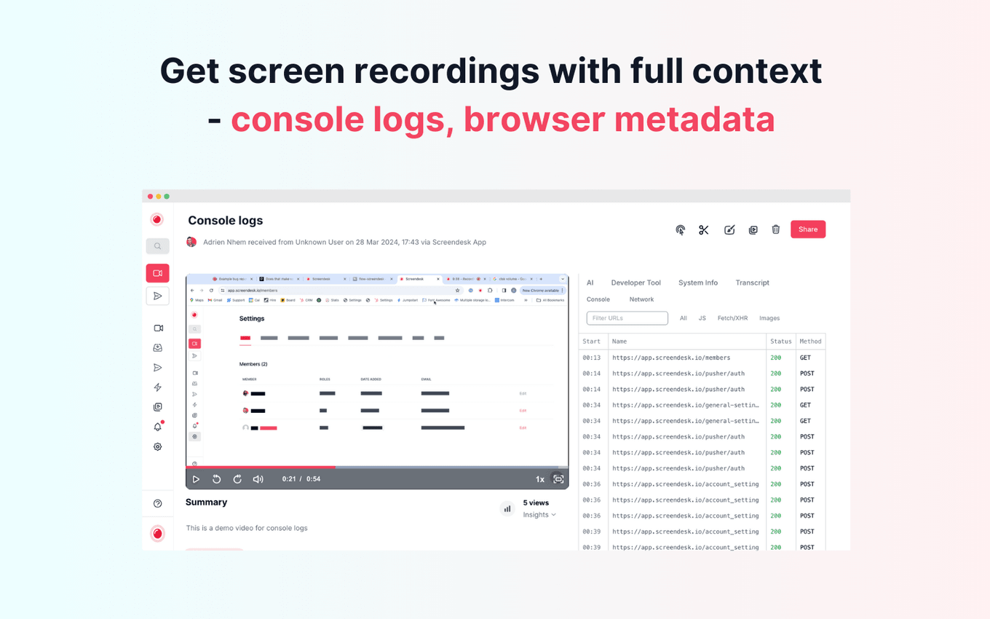Viewport: 990px width, 619px height.
Task: Click the red video progress bar
Action: pyautogui.click(x=261, y=467)
